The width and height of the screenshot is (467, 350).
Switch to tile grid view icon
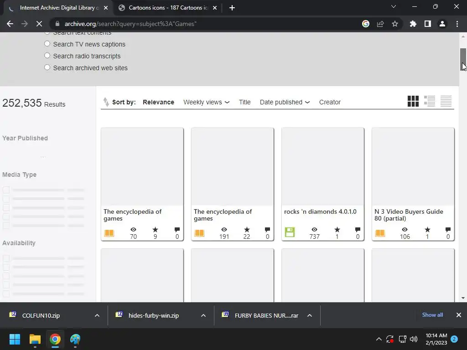413,101
